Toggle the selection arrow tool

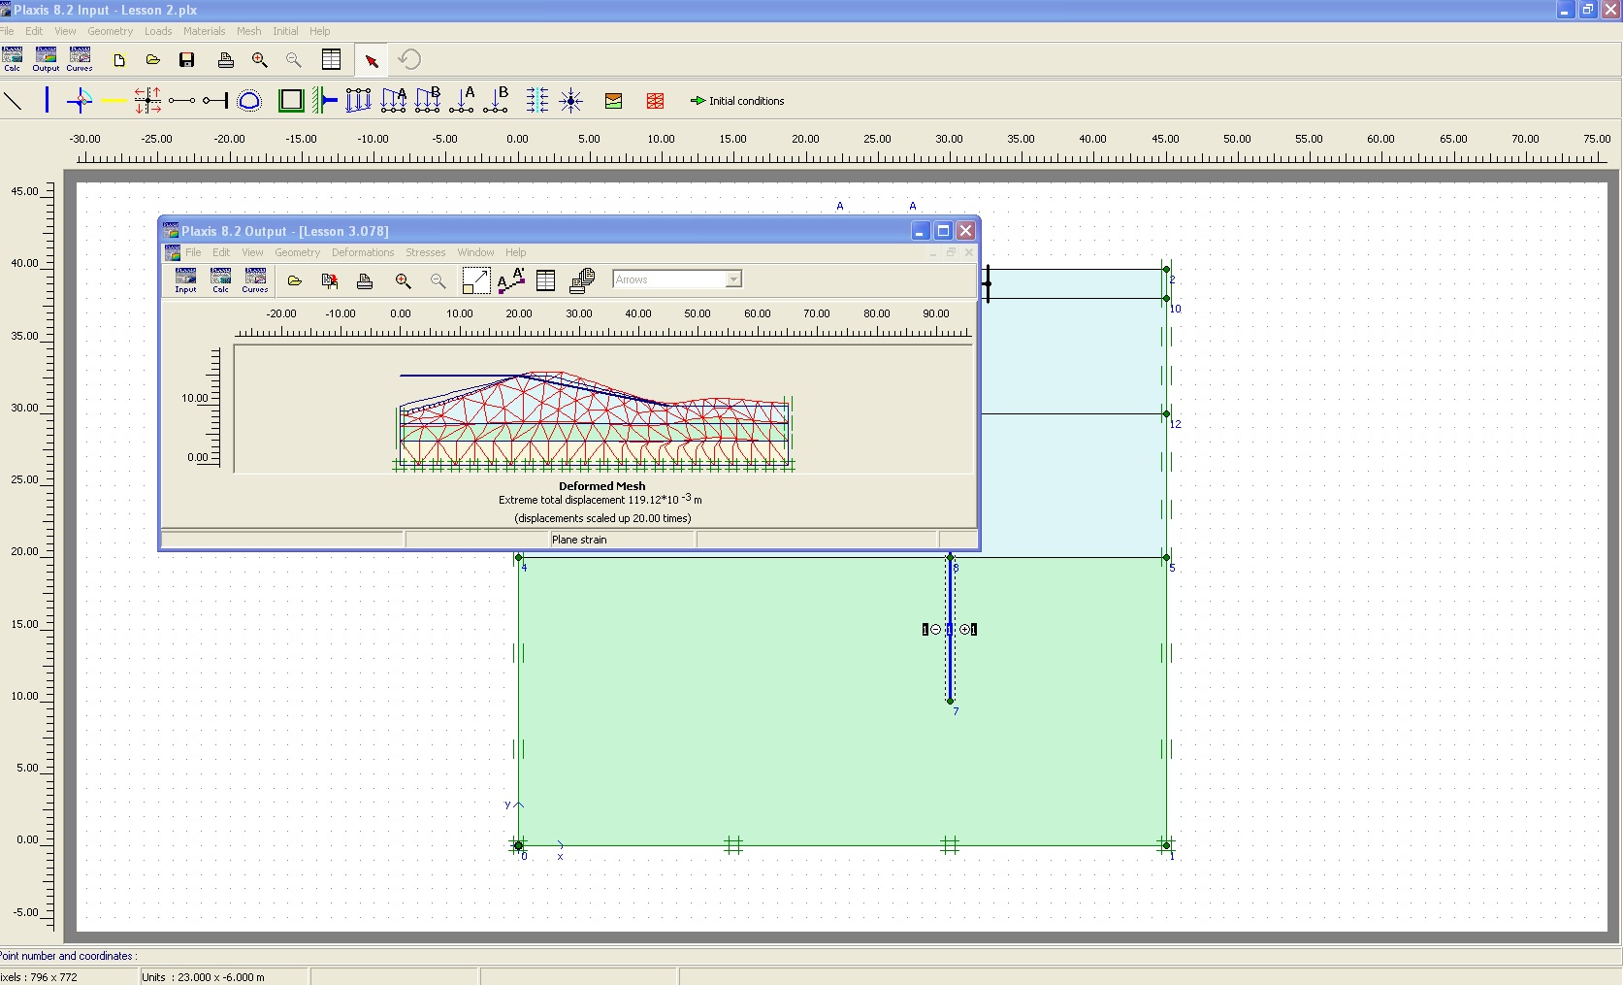tap(372, 60)
